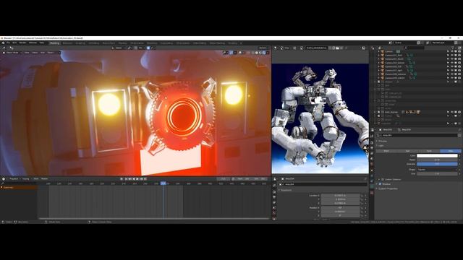The image size is (463, 260).
Task: Jump to the timeline end frame
Action: point(145,179)
